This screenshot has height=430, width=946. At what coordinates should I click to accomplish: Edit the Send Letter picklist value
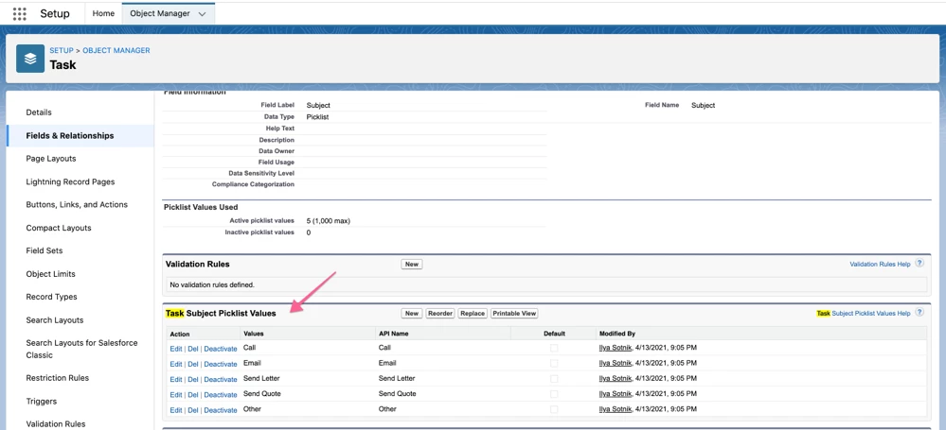pyautogui.click(x=176, y=379)
